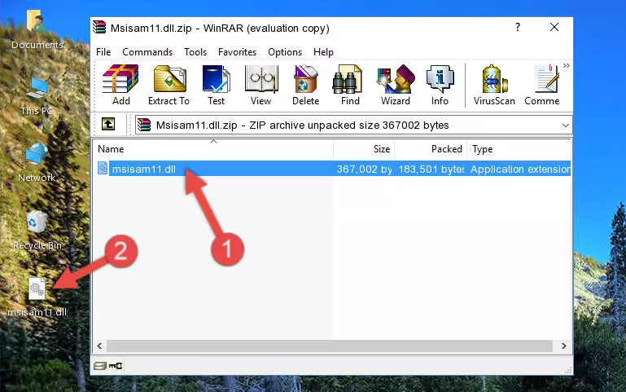
Task: Click the 183,501 bytes packed cell
Action: [x=431, y=169]
